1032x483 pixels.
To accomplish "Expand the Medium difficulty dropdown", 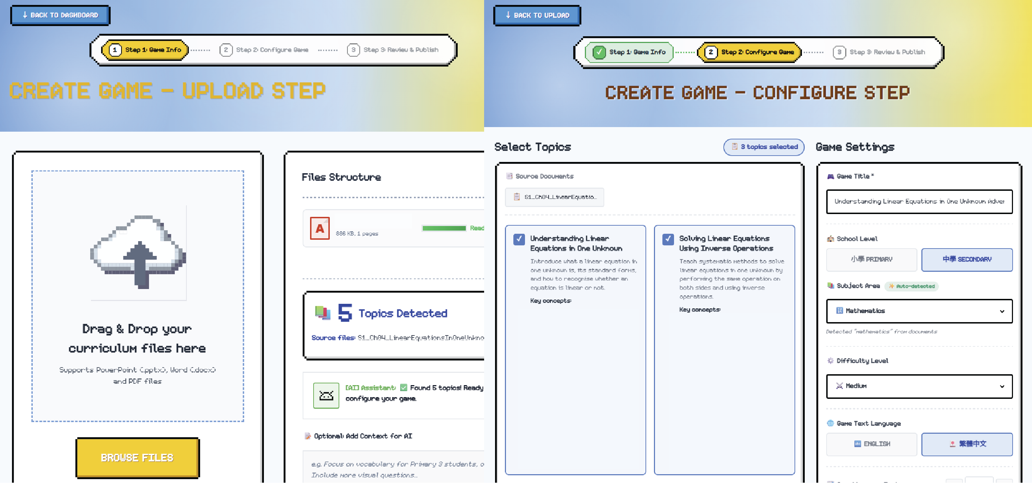I will click(x=919, y=386).
